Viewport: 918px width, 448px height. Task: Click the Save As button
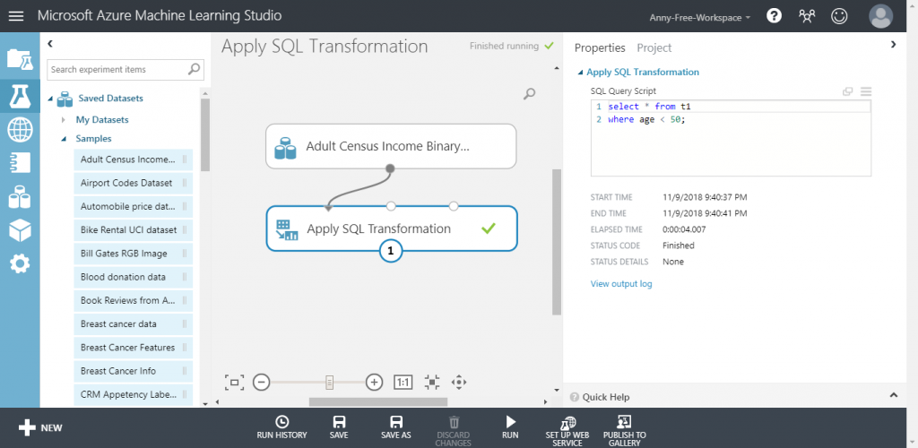395,427
